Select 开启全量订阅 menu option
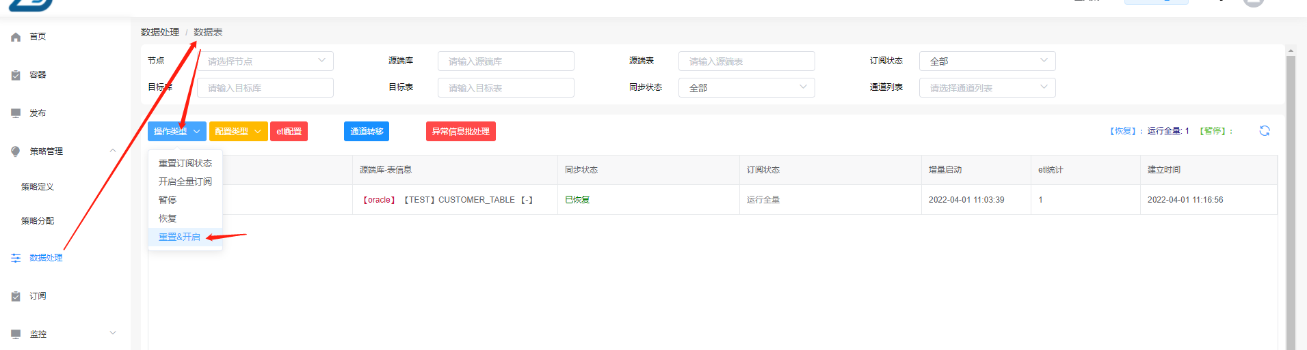Screen dimensions: 1307x350 coord(185,181)
